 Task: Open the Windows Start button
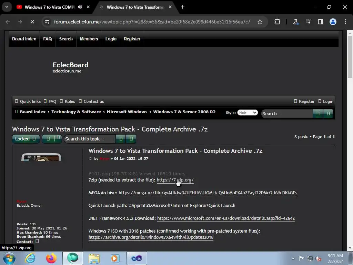pyautogui.click(x=9, y=258)
